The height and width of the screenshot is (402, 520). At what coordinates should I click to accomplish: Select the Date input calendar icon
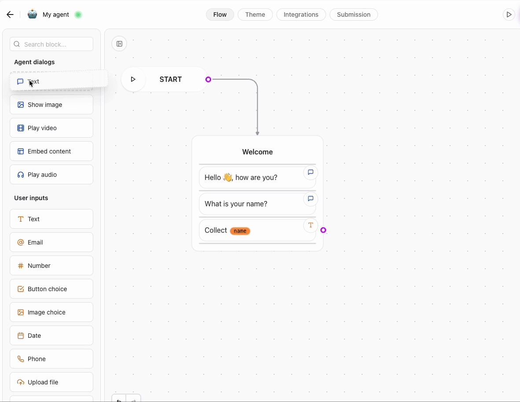pyautogui.click(x=20, y=336)
